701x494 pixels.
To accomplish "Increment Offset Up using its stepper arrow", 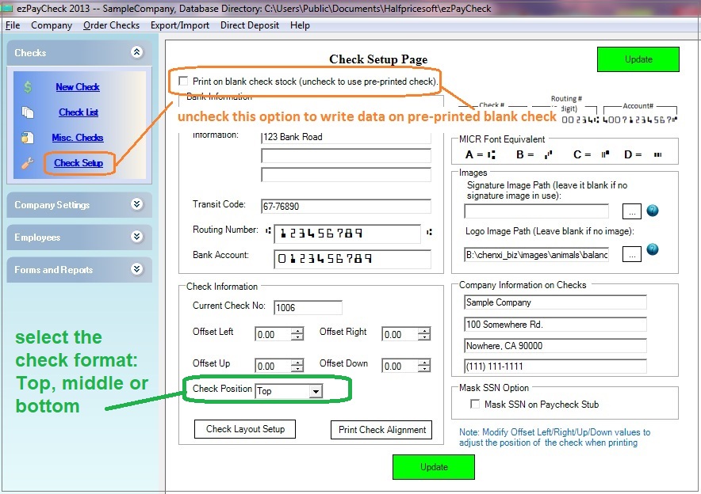I will [297, 362].
